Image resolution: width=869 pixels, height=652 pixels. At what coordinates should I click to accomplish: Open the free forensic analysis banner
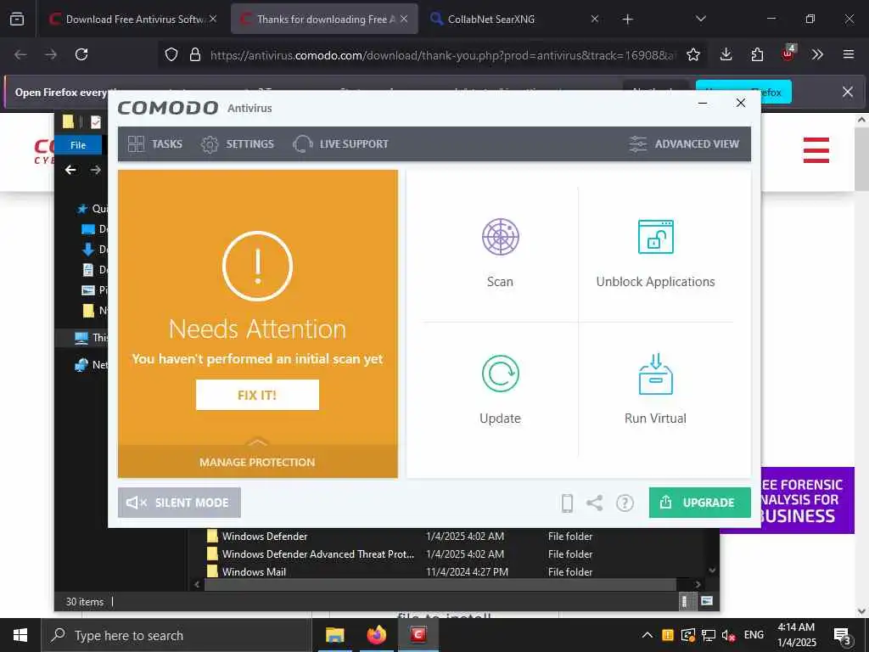(x=807, y=500)
